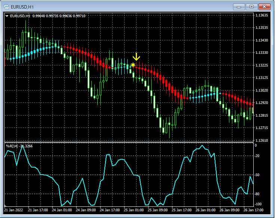Click the 1.13225 price scale value

262,65
